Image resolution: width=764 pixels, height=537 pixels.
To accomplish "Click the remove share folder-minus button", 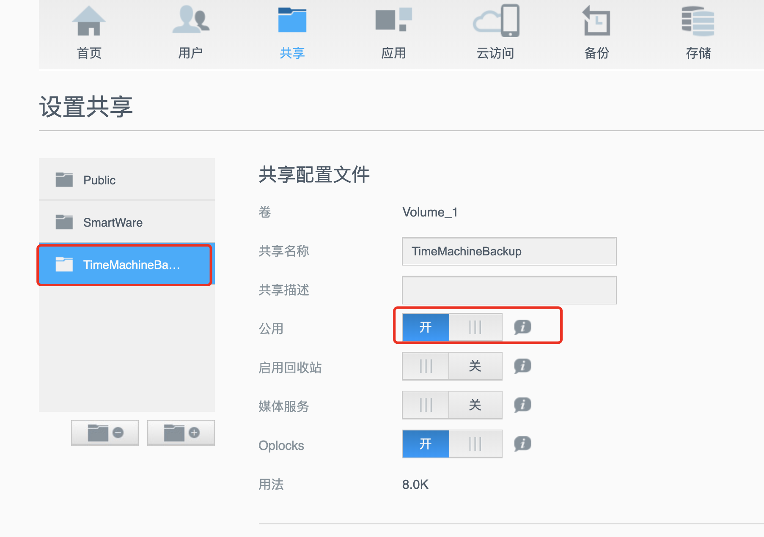I will pyautogui.click(x=105, y=433).
